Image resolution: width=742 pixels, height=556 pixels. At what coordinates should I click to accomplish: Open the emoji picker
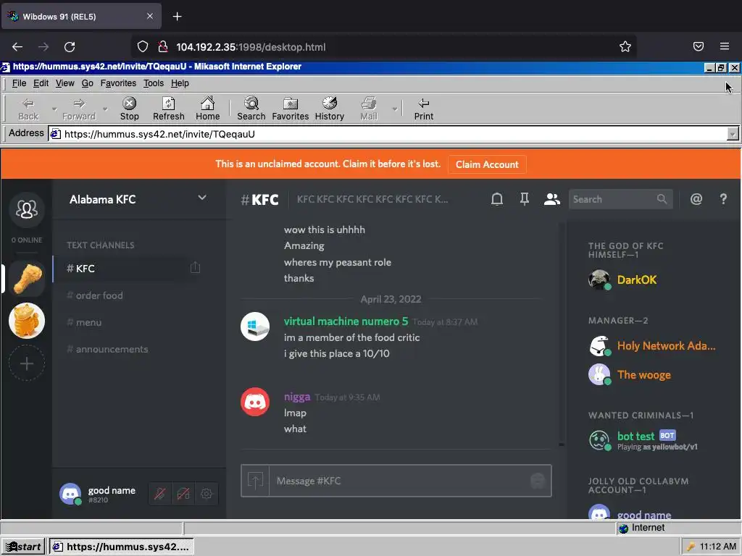[x=538, y=481]
